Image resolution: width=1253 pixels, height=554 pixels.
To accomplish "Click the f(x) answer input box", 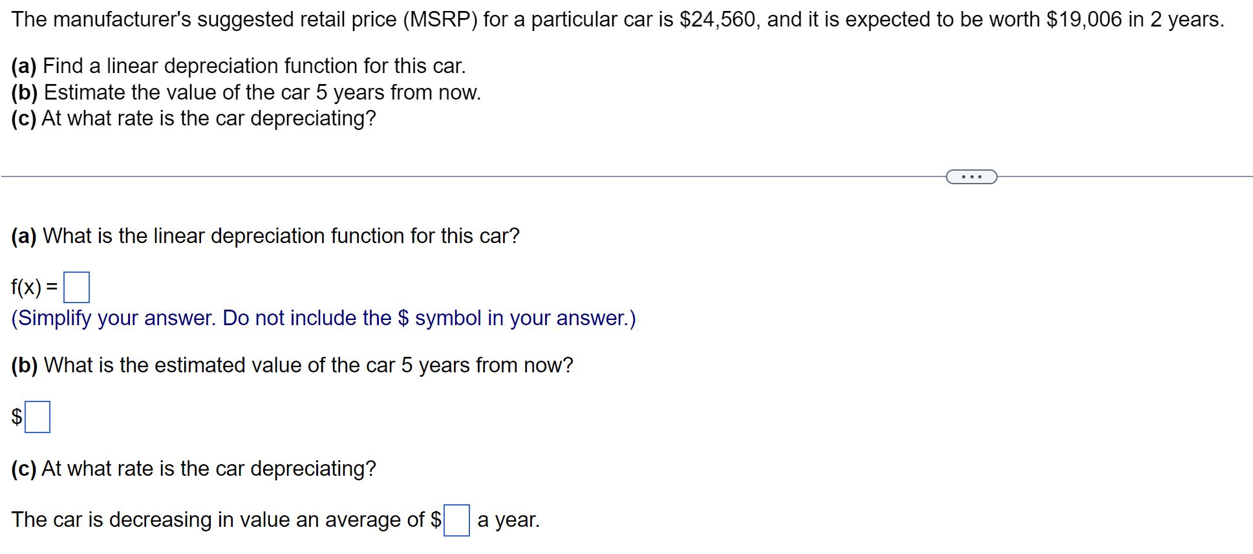I will click(78, 287).
